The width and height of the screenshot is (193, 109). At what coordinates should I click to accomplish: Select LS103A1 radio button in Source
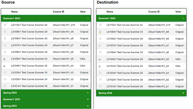pos(5,72)
